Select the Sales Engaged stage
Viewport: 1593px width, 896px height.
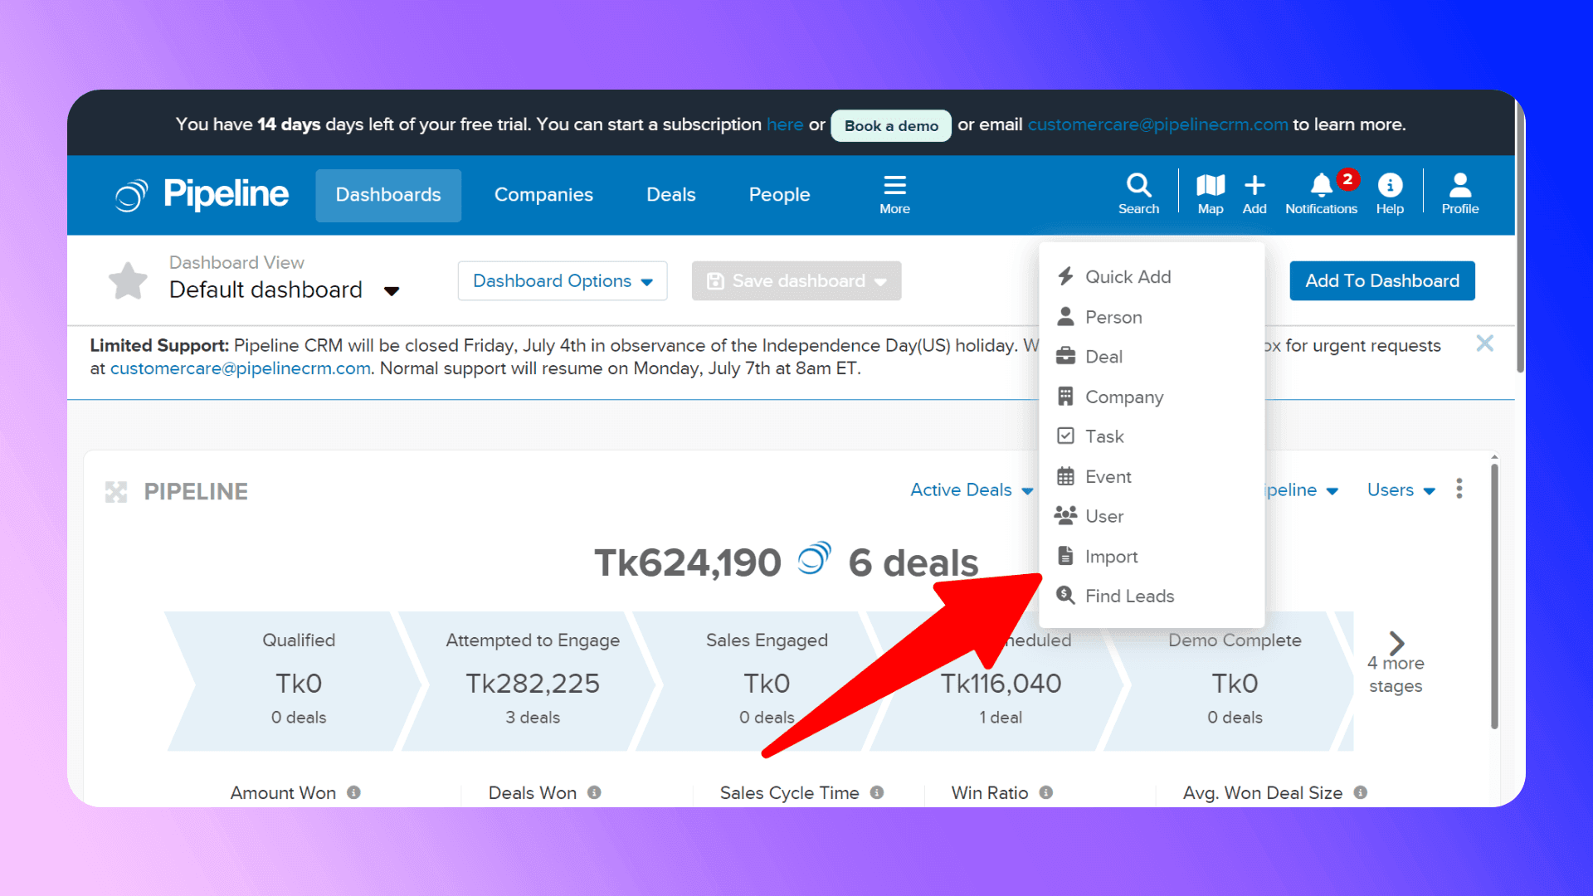767,681
